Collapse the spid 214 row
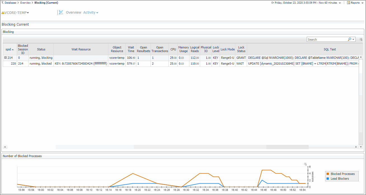Viewport: 366px width, 195px height. (x=6, y=58)
